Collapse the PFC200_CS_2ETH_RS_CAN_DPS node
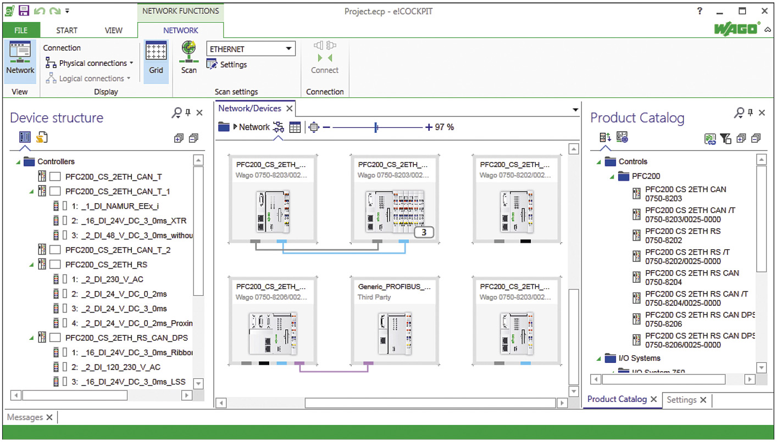 [32, 338]
